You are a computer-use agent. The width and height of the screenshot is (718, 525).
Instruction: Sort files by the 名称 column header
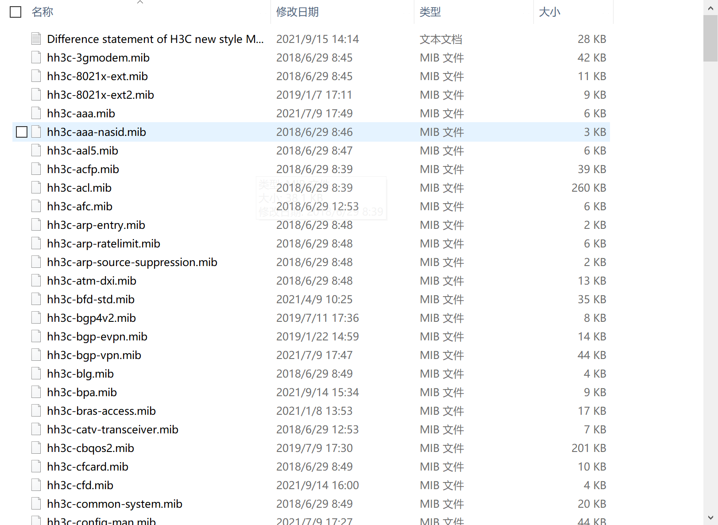[42, 12]
